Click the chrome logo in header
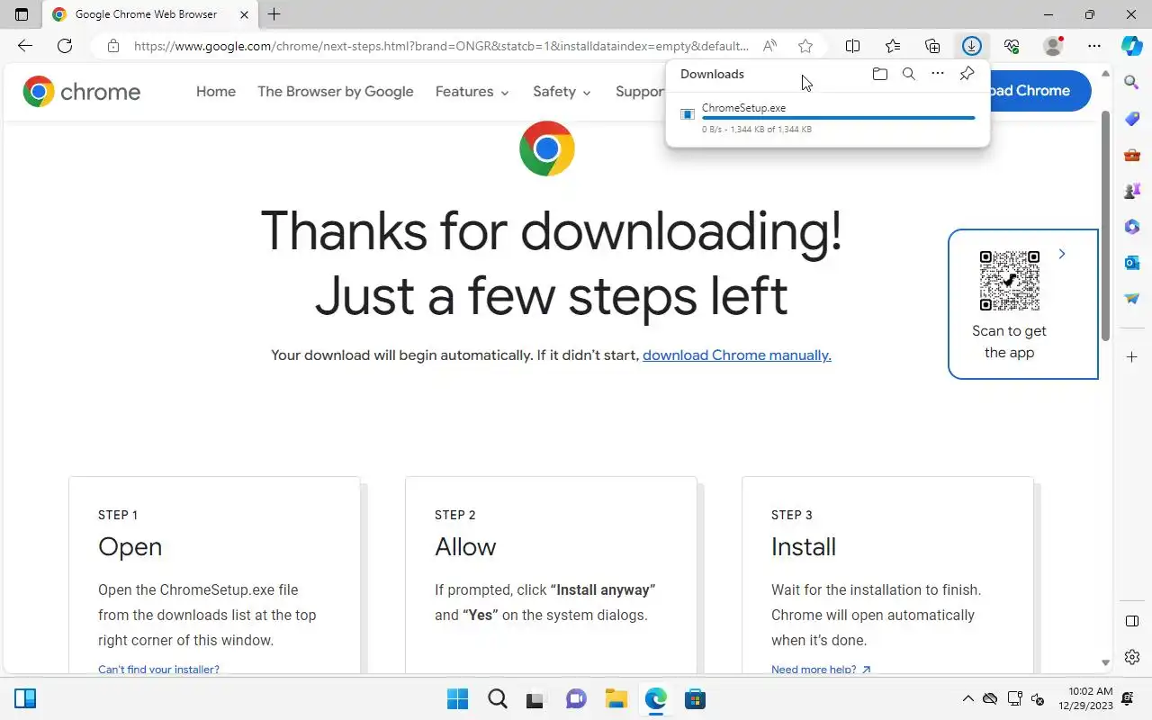Image resolution: width=1152 pixels, height=720 pixels. pyautogui.click(x=82, y=91)
